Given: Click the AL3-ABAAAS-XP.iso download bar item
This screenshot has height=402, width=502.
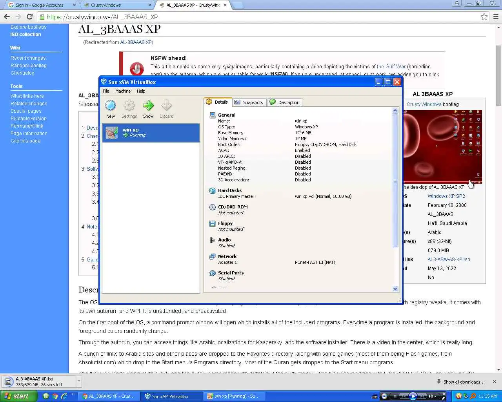Looking at the screenshot, I should tap(39, 382).
